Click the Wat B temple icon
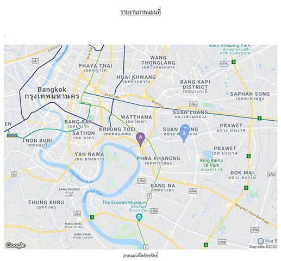 coord(260,241)
